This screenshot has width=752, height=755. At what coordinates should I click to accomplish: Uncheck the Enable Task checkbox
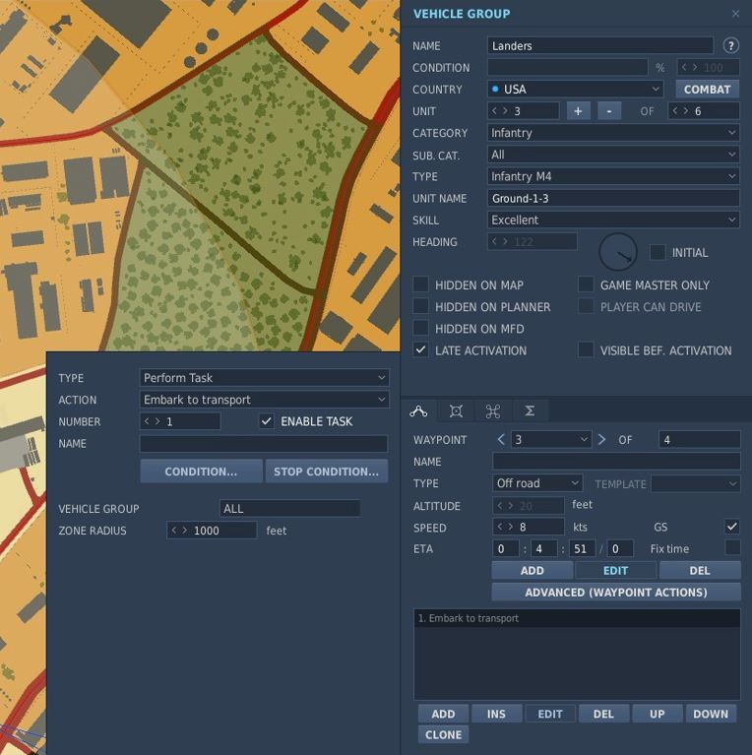coord(266,421)
